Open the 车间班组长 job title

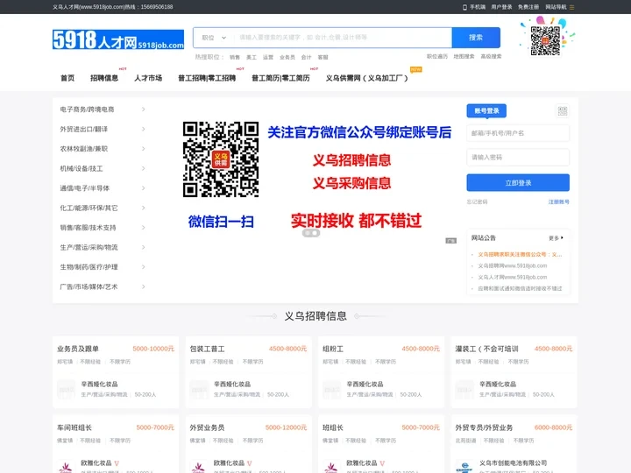click(x=74, y=427)
